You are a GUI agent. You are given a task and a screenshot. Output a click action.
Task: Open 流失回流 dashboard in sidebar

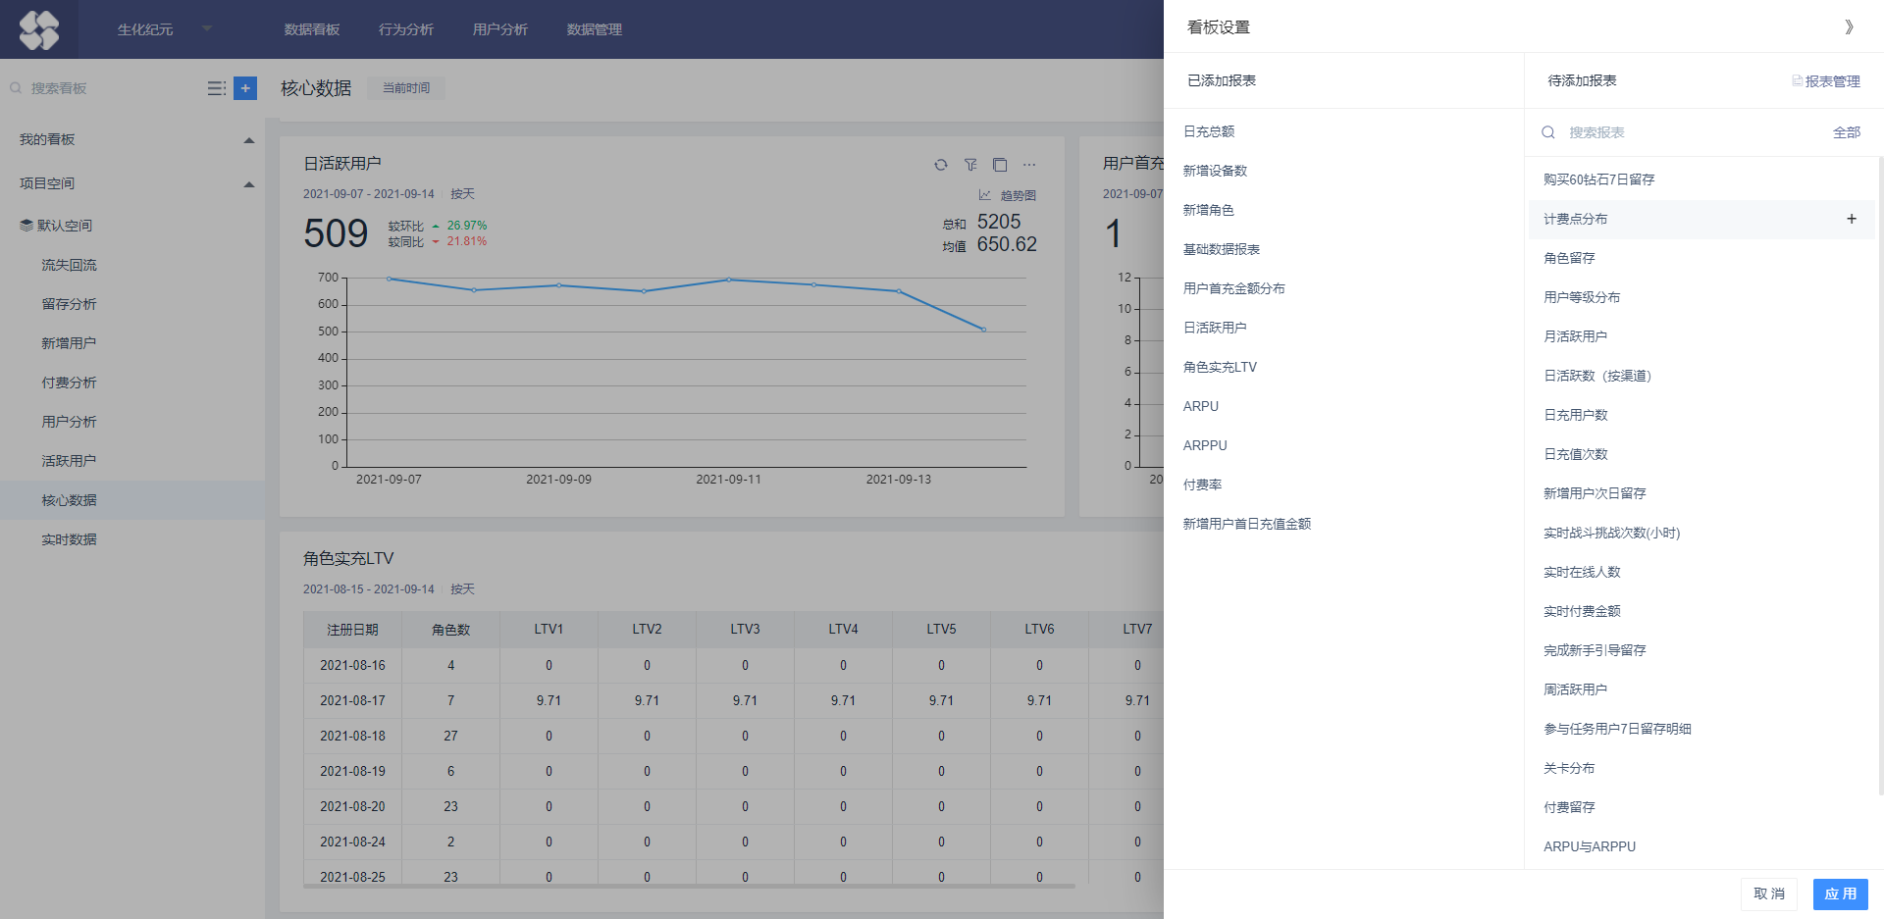[69, 265]
